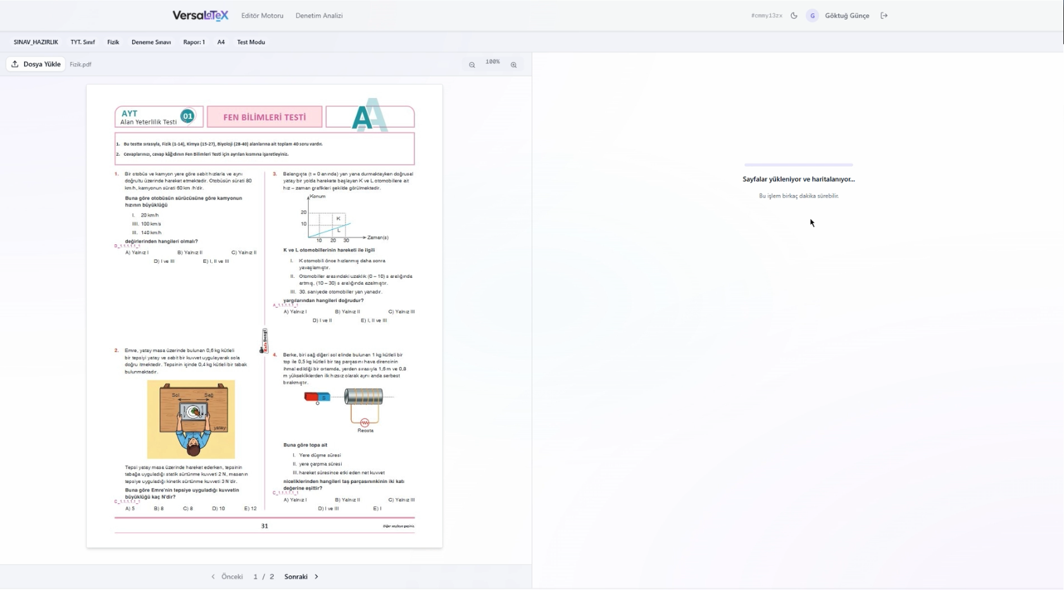Open the TYT. Sınıf selector

(x=82, y=42)
